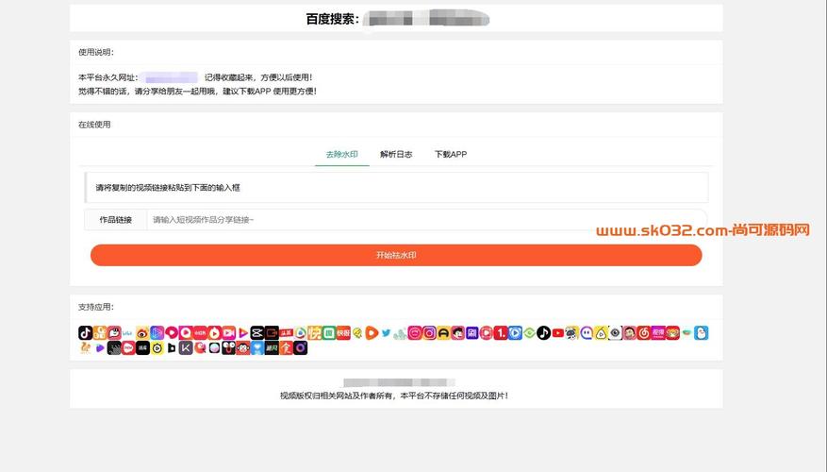827x472 pixels.
Task: Click the text 请将复制的视频链接粘贴到下面的输入框
Action: [x=168, y=188]
